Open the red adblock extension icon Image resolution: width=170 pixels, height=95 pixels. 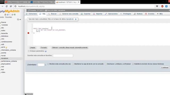pyautogui.click(x=162, y=6)
